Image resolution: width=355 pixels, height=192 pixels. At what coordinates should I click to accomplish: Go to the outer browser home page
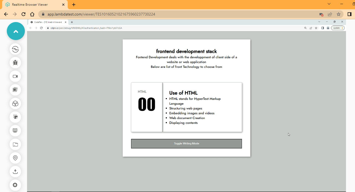(x=32, y=14)
